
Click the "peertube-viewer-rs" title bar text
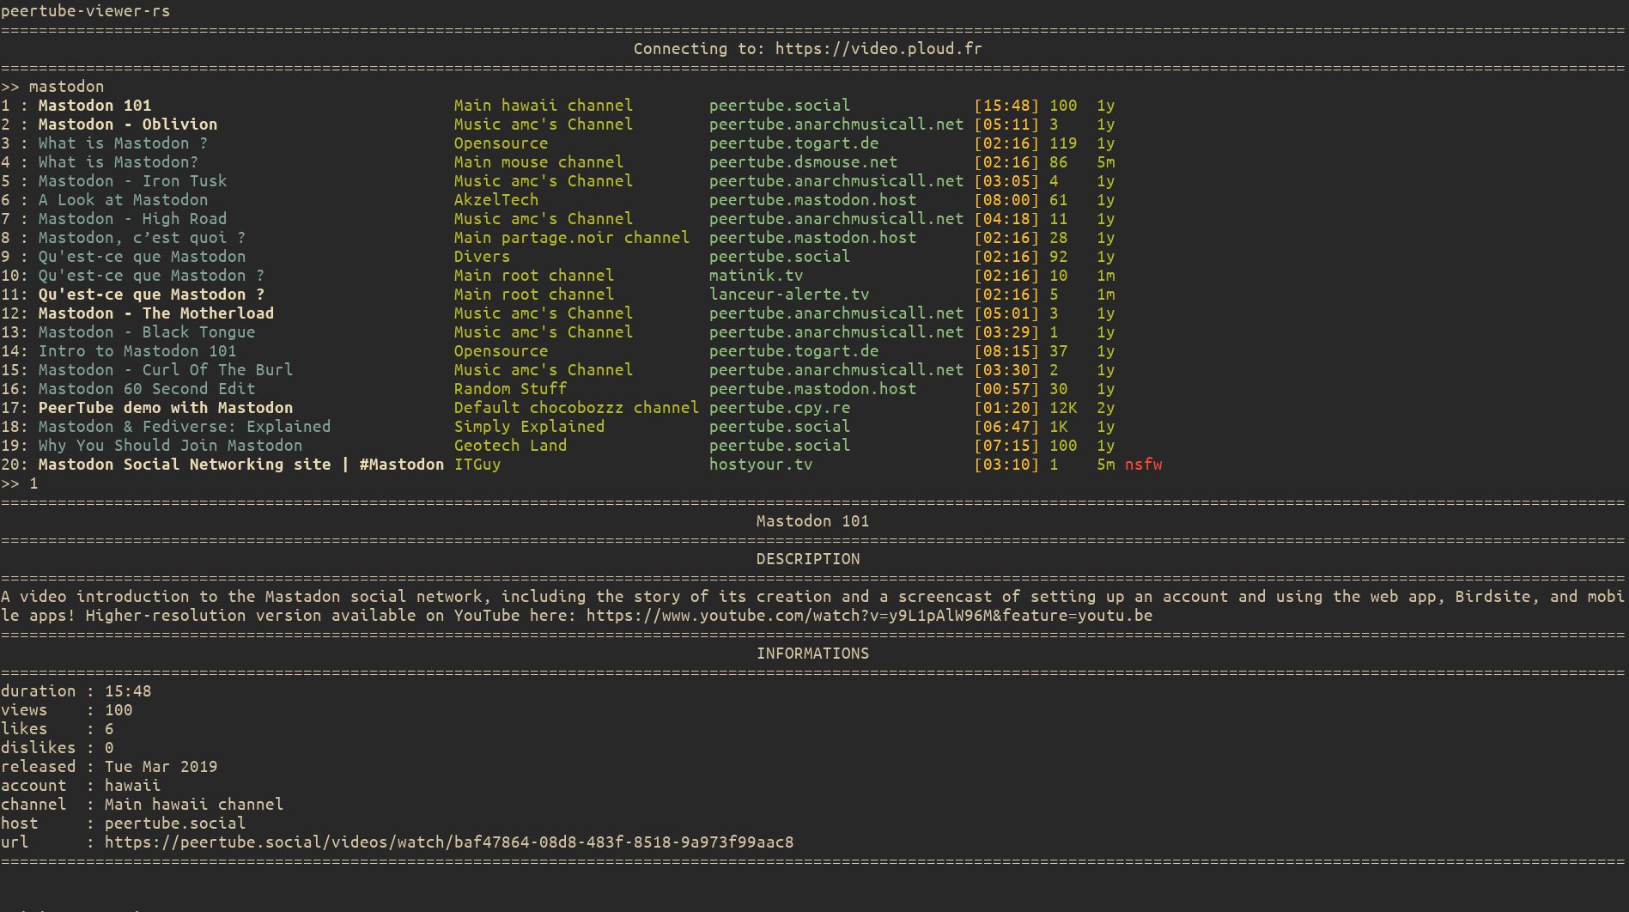[86, 11]
